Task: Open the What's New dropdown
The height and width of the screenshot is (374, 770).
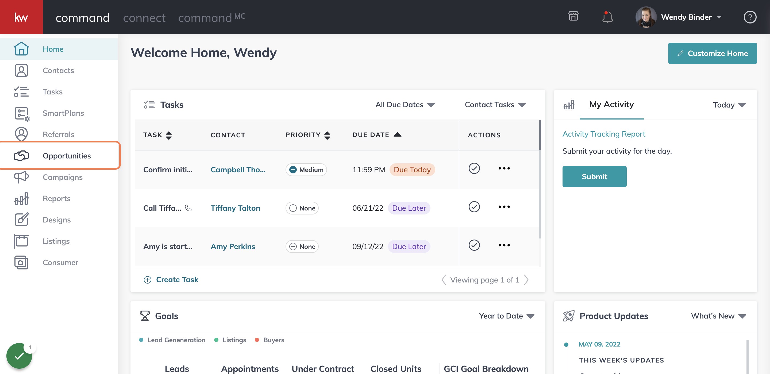Action: click(x=718, y=316)
